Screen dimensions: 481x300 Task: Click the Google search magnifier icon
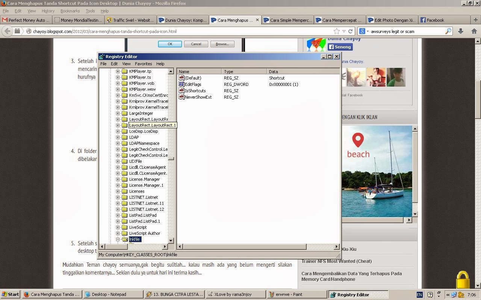coord(448,32)
